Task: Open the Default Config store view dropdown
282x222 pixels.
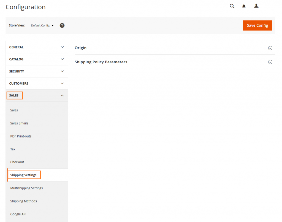Action: [x=42, y=25]
